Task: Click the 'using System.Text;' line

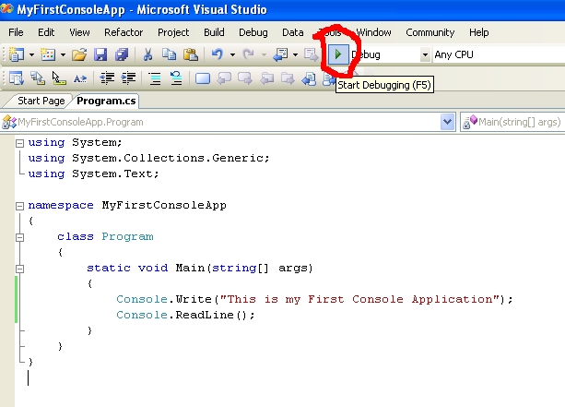Action: [x=93, y=174]
